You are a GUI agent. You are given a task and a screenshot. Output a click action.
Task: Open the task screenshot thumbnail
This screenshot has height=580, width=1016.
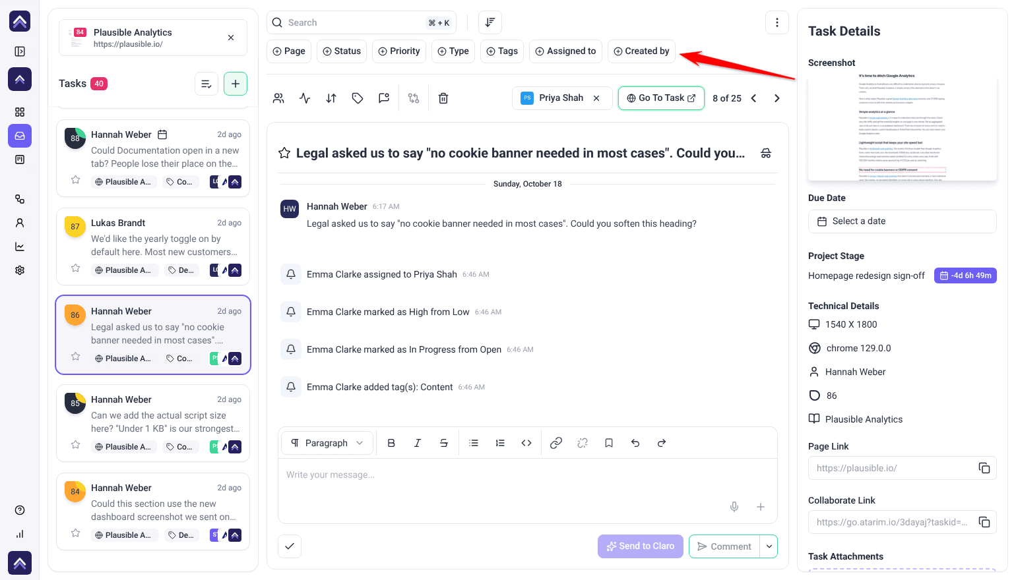click(x=903, y=127)
